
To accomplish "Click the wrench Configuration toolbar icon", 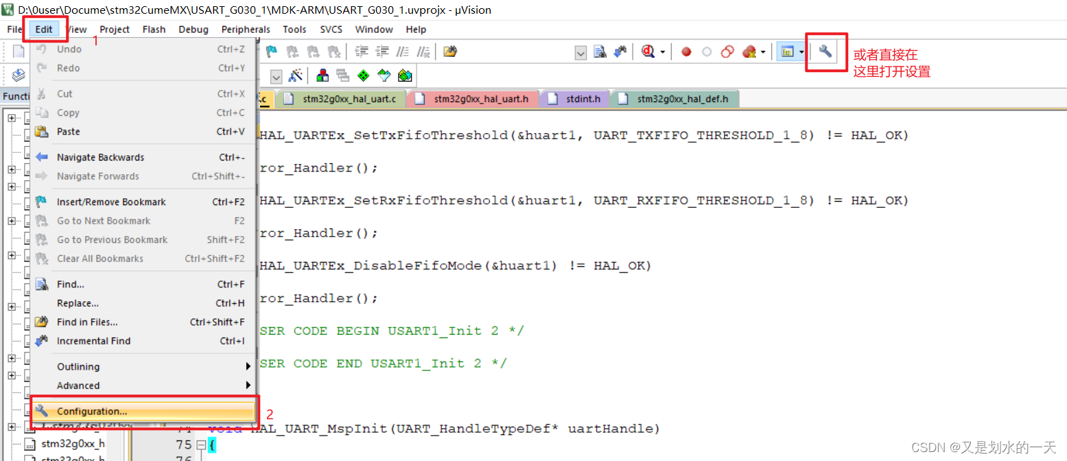I will click(x=825, y=51).
